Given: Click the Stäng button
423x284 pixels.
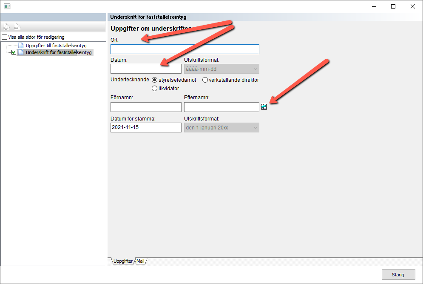Looking at the screenshot, I should pos(398,275).
